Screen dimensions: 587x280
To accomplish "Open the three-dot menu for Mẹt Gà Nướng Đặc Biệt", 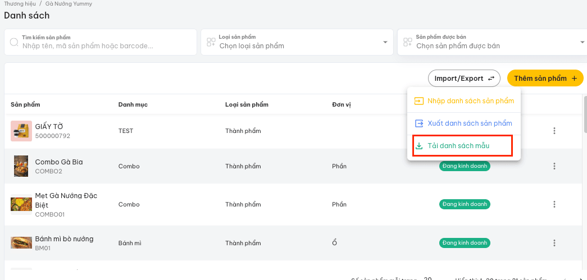I will point(554,204).
